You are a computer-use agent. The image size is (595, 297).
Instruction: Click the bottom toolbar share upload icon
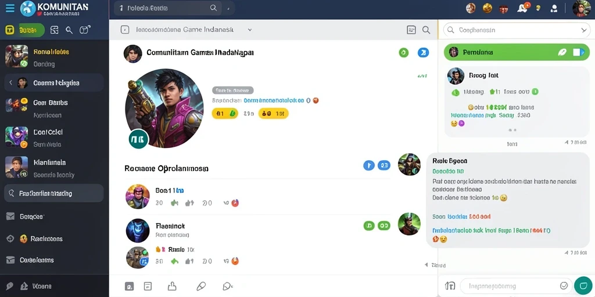pyautogui.click(x=172, y=286)
